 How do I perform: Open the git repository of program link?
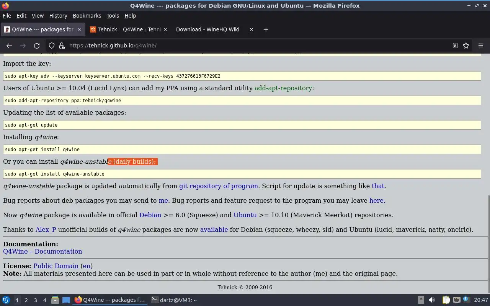[219, 186]
